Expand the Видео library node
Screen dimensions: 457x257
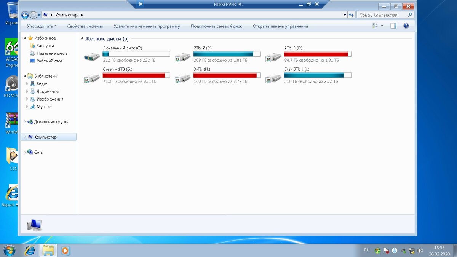click(27, 84)
